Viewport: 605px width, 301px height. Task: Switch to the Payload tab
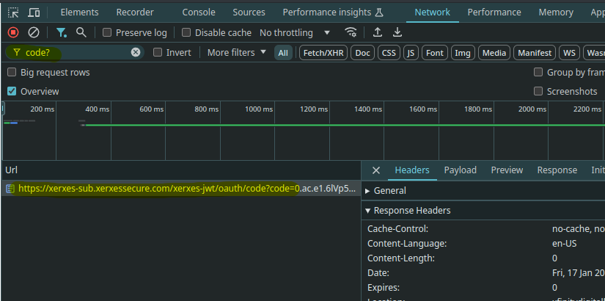461,170
